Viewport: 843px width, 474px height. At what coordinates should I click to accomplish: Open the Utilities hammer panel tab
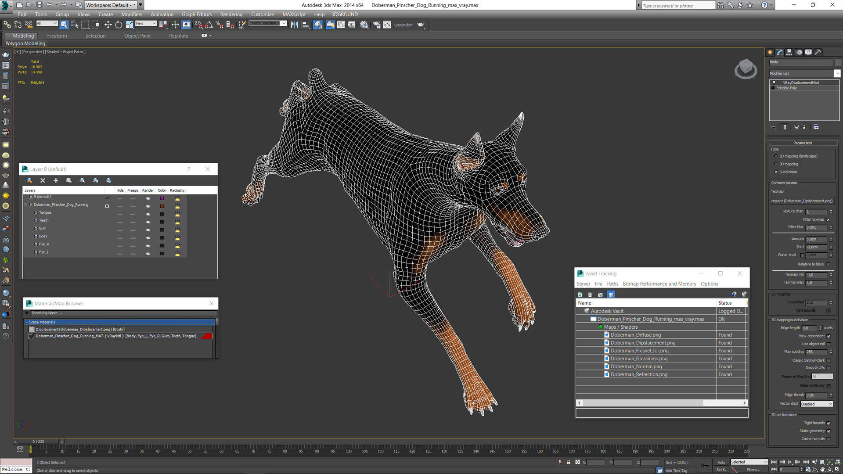(818, 52)
